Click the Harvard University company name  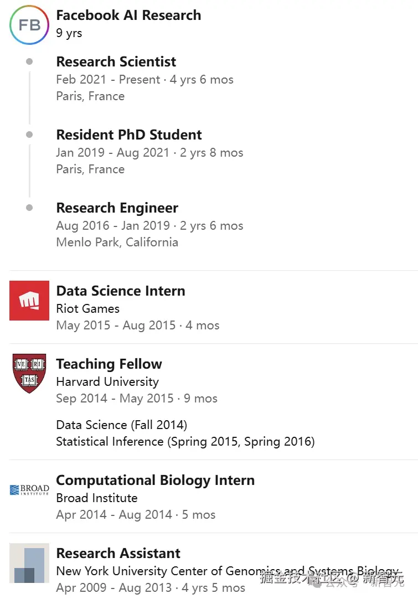tap(107, 381)
